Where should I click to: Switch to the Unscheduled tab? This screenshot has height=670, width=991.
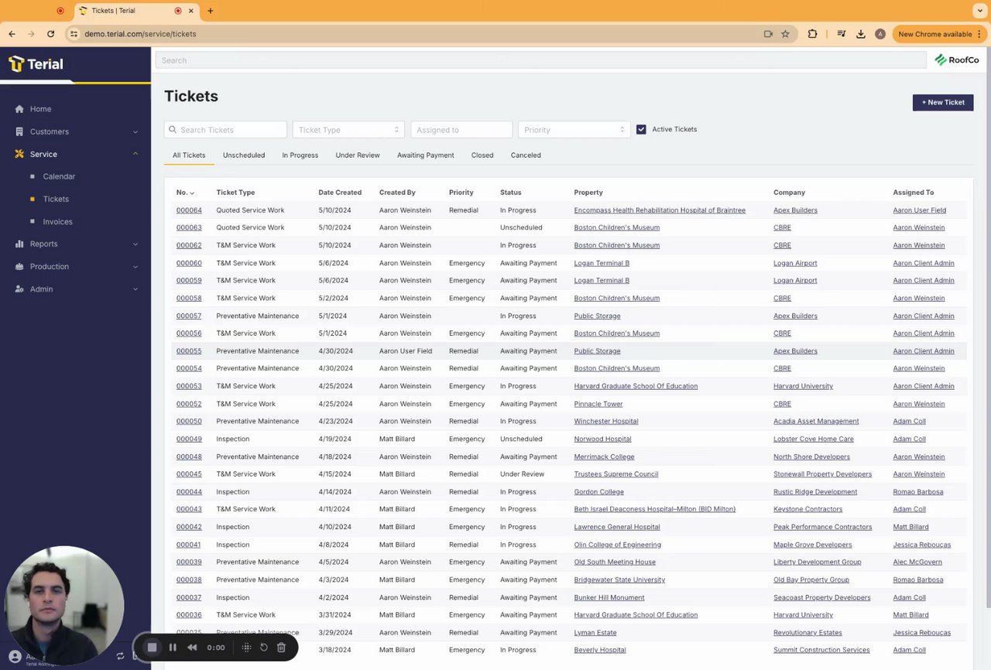coord(244,156)
